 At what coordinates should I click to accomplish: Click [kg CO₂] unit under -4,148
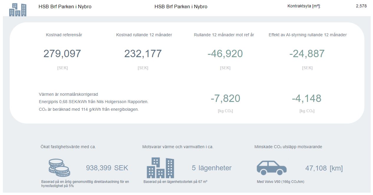(x=307, y=111)
